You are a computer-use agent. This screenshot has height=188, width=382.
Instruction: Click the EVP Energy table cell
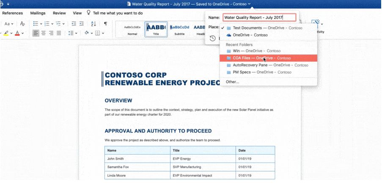203,159
